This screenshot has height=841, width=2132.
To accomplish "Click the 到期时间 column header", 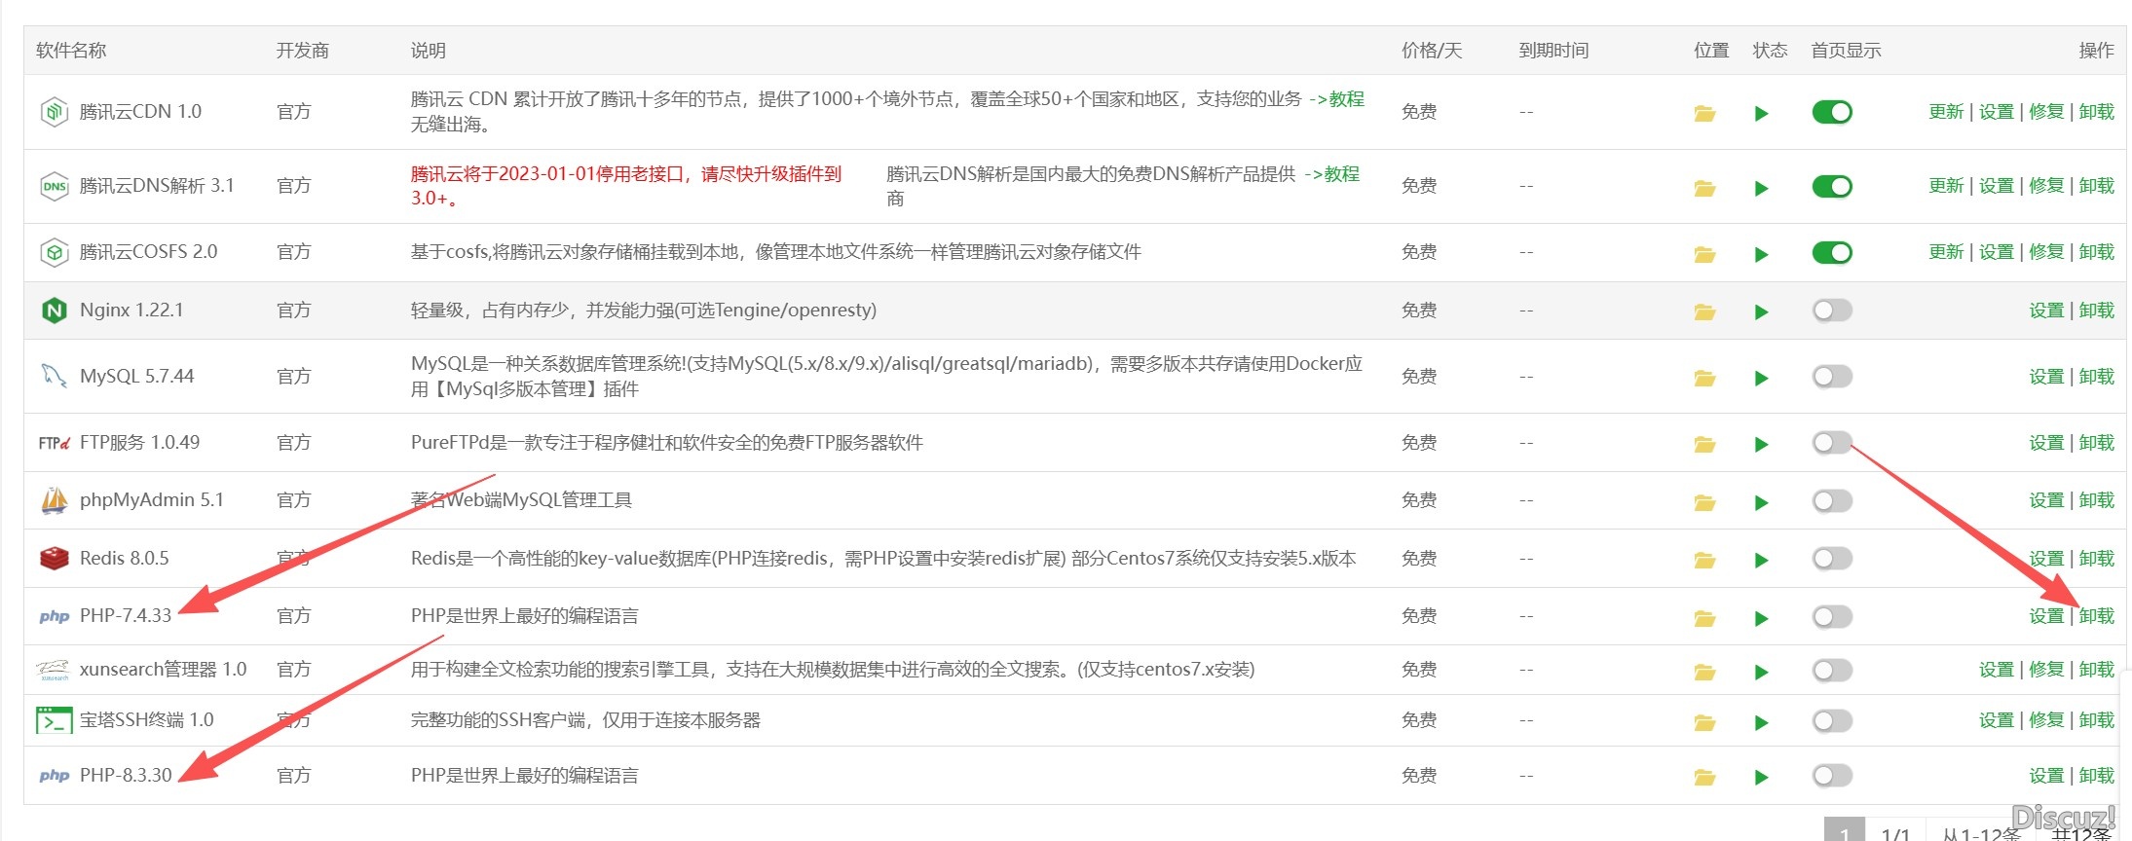I will point(1553,51).
